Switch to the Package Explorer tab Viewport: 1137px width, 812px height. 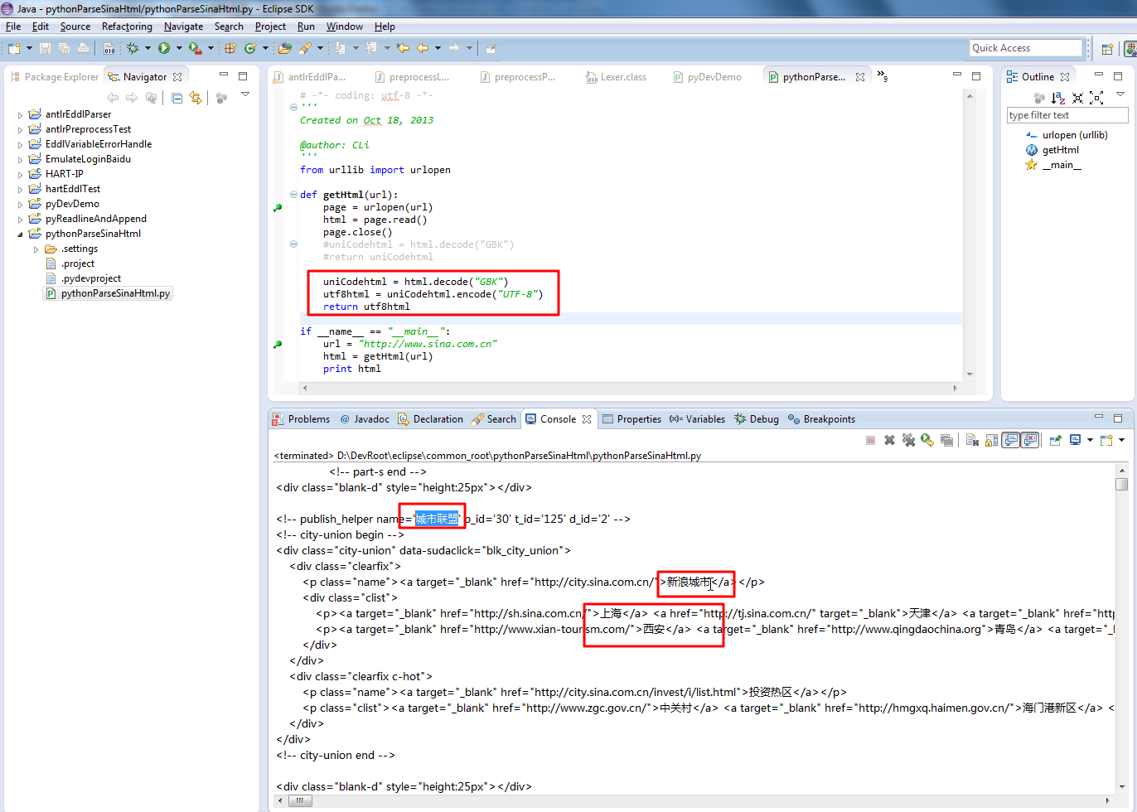pos(54,77)
